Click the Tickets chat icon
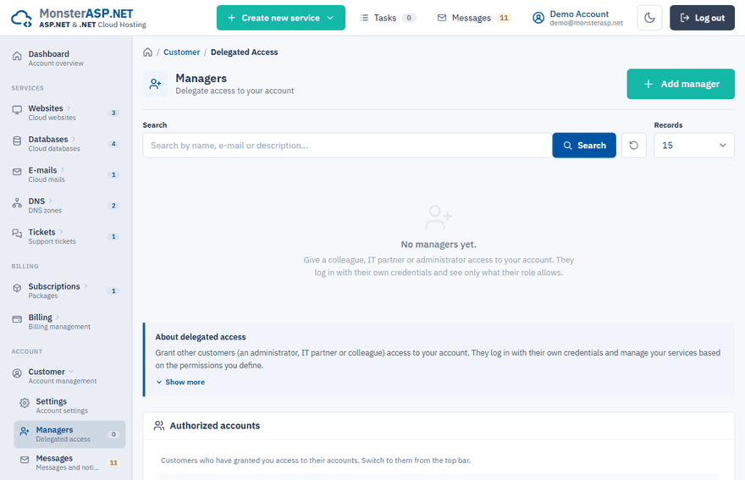The image size is (745, 480). point(17,234)
